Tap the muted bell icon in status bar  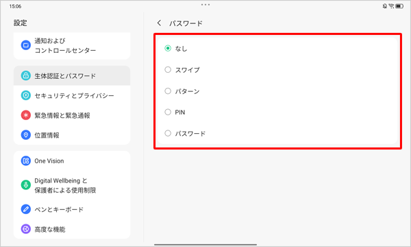[385, 6]
